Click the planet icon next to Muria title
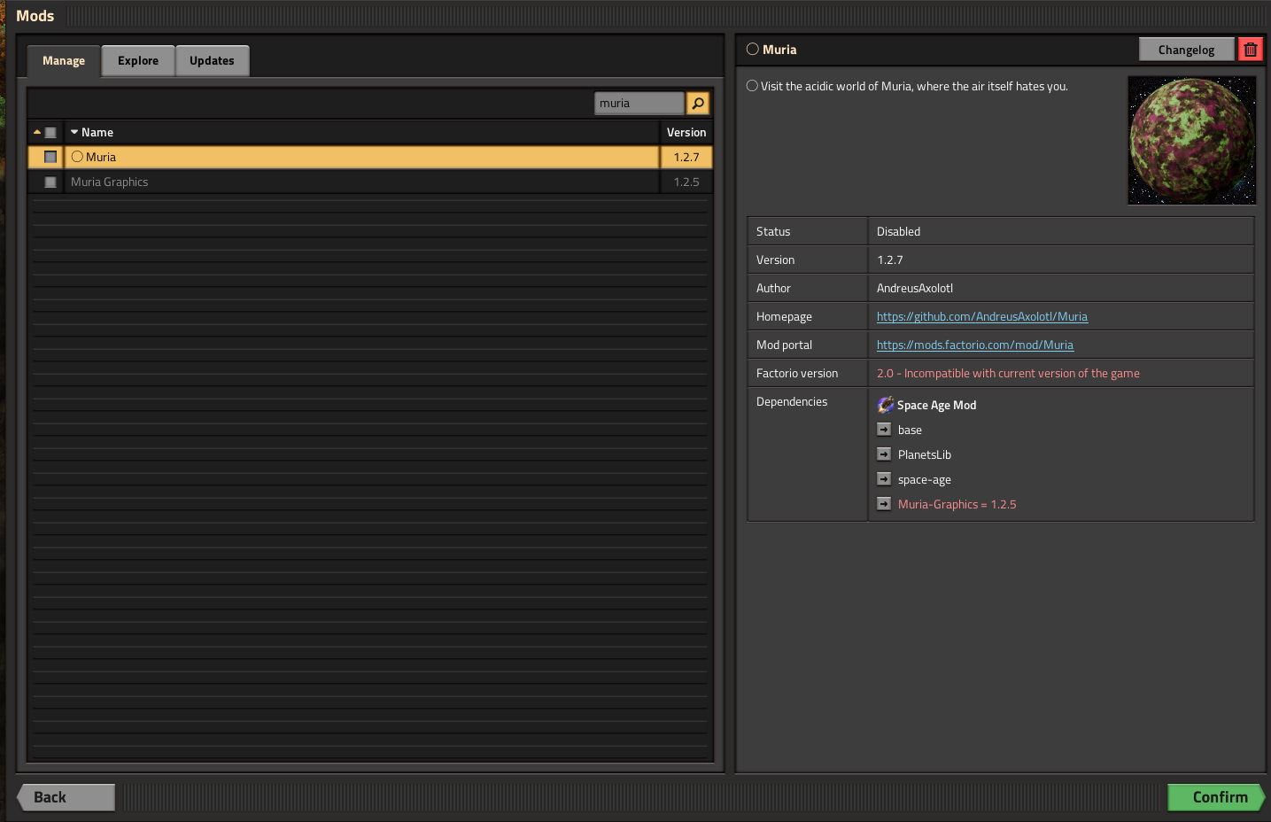The image size is (1271, 822). [x=753, y=50]
